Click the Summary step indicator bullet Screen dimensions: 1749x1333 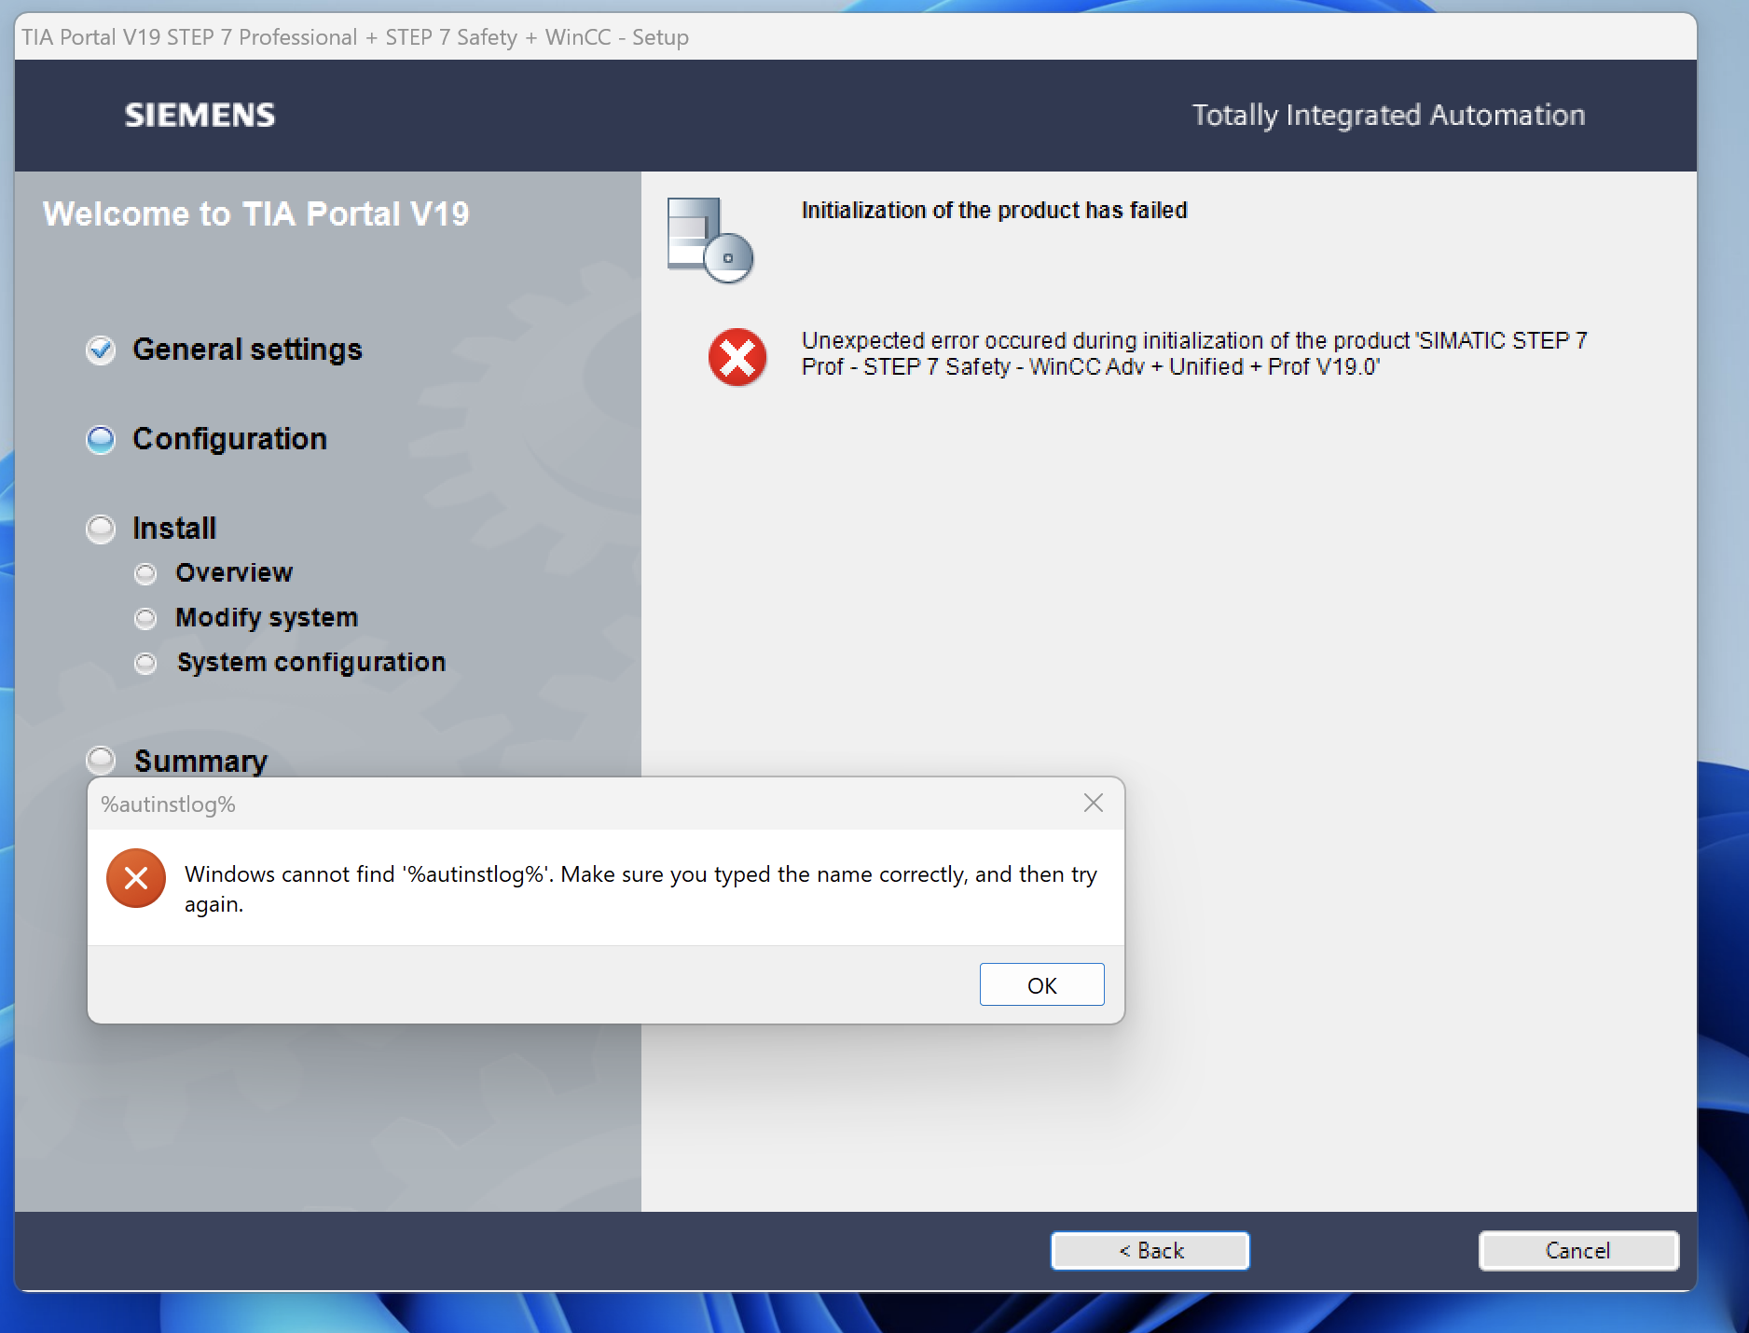(x=101, y=760)
